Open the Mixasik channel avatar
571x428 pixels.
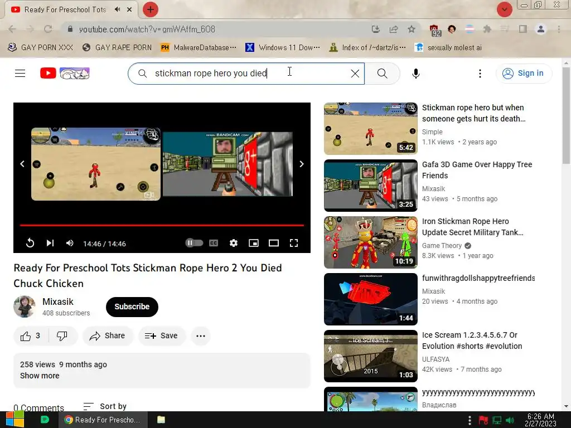click(25, 307)
